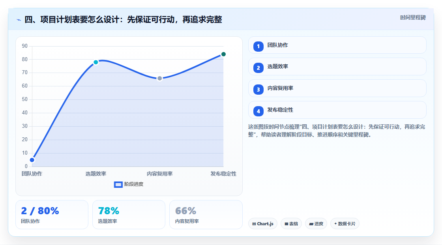Click the blue data point at 团队协作
This screenshot has width=442, height=245.
point(32,160)
